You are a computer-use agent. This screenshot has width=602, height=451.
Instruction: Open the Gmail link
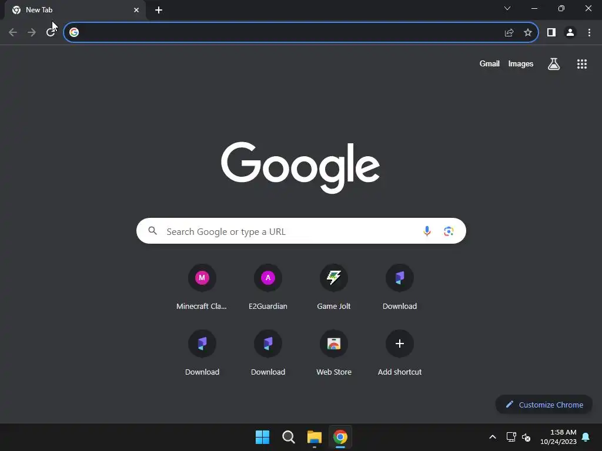click(x=490, y=63)
